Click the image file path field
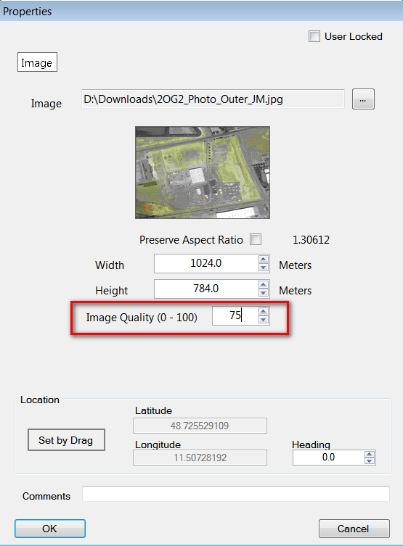This screenshot has width=403, height=546. 213,99
